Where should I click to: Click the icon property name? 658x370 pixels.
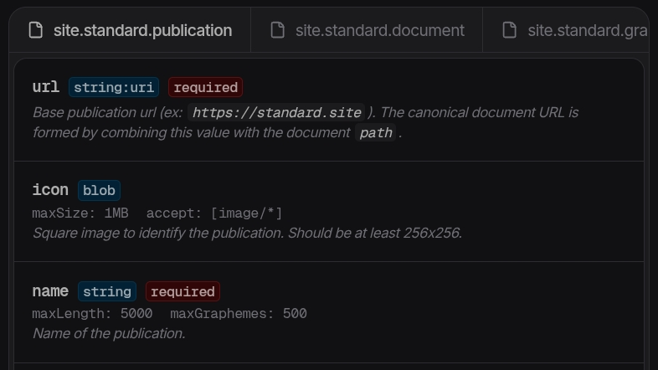50,190
